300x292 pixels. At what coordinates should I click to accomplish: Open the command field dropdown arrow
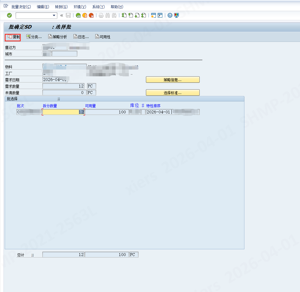(x=54, y=16)
